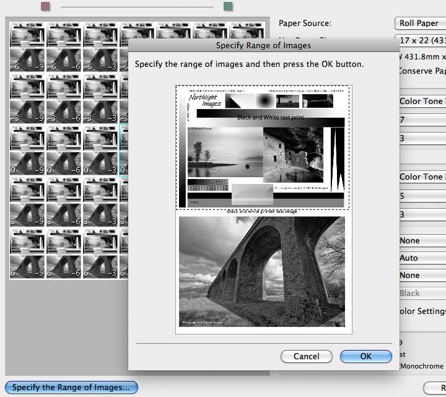The height and width of the screenshot is (397, 446).
Task: Select the thumbnail labeled 3 -3
Action: tap(100, 202)
